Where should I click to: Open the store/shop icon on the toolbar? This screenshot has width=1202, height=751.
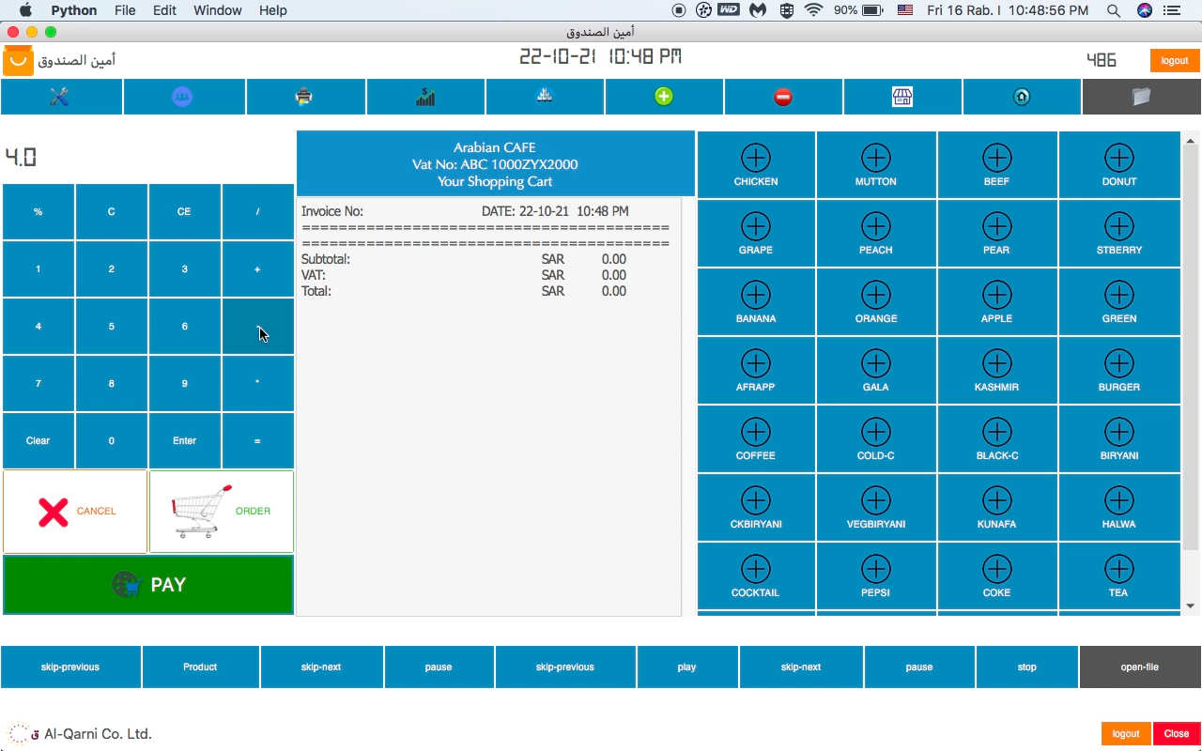(901, 96)
